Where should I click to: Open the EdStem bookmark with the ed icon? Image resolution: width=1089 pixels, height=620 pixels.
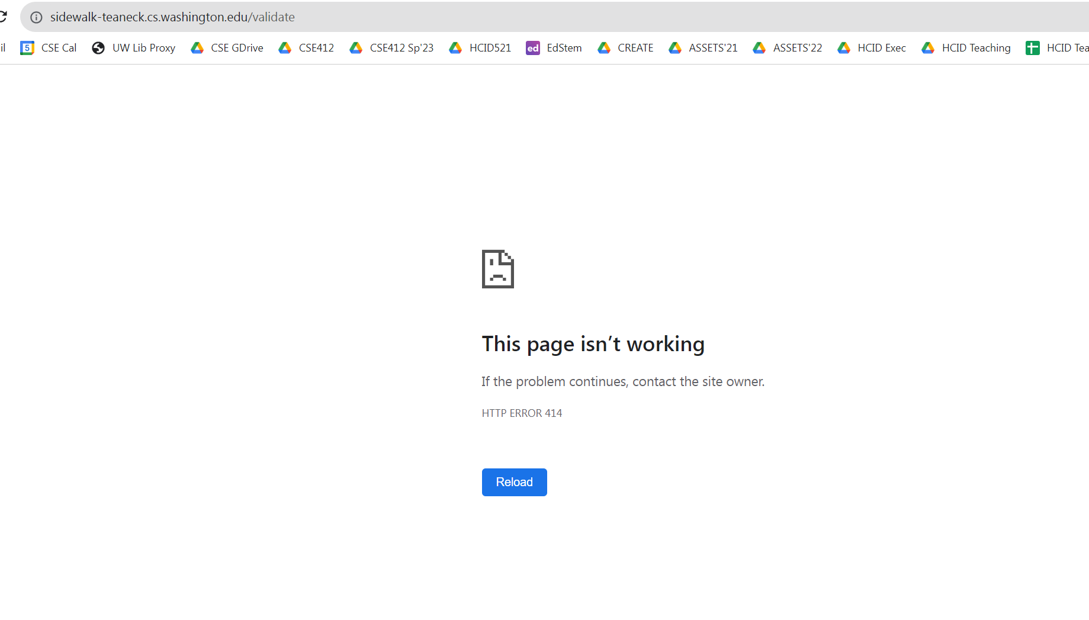(532, 48)
